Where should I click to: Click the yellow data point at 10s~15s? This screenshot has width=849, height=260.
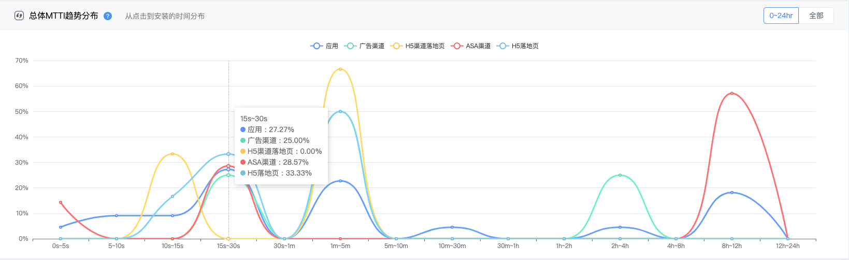click(172, 154)
